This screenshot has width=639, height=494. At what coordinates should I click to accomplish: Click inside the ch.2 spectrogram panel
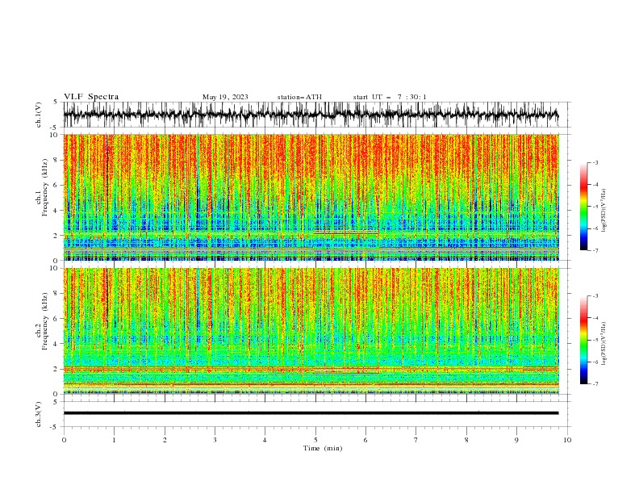(311, 331)
